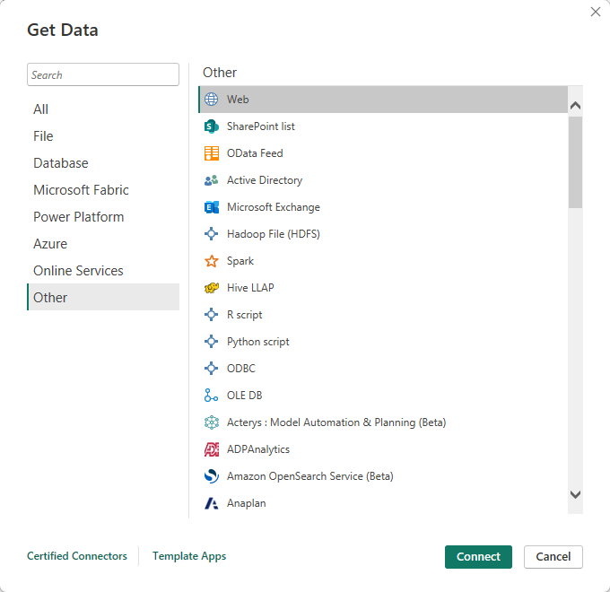Image resolution: width=610 pixels, height=592 pixels.
Task: Select the Database category
Action: (103, 163)
